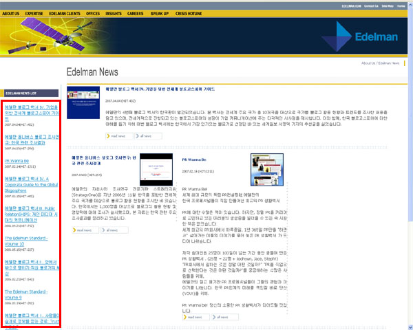Image resolution: width=413 pixels, height=330 pixels.
Task: Open The Edelman Standard - Volume 9 link
Action: [26, 294]
